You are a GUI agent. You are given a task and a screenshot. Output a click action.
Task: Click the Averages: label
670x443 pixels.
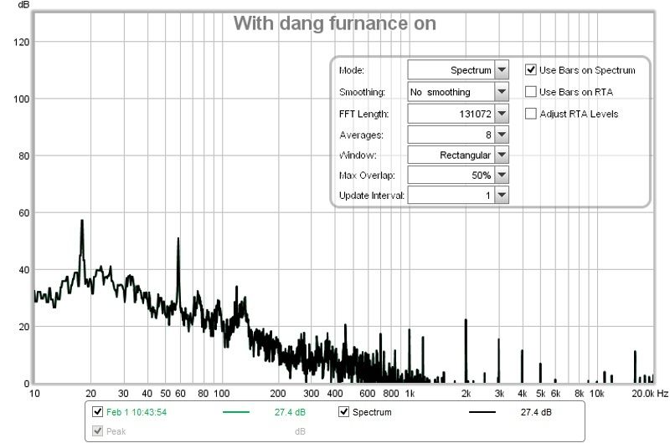pyautogui.click(x=361, y=135)
